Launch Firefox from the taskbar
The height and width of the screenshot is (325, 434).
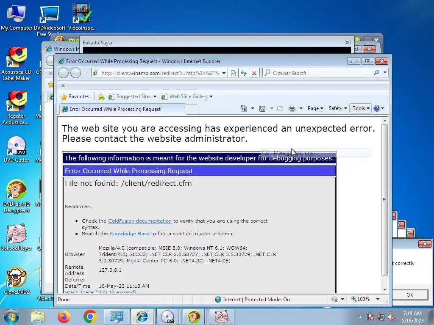[x=64, y=317]
